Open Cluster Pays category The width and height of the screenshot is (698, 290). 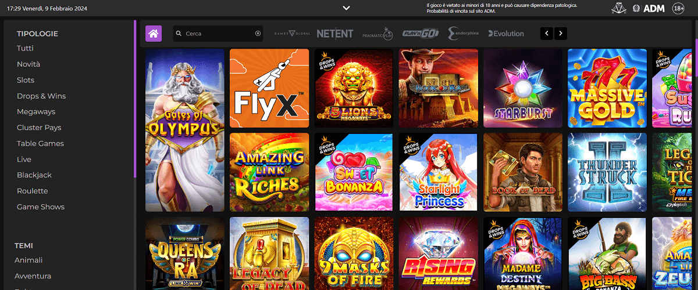point(39,128)
